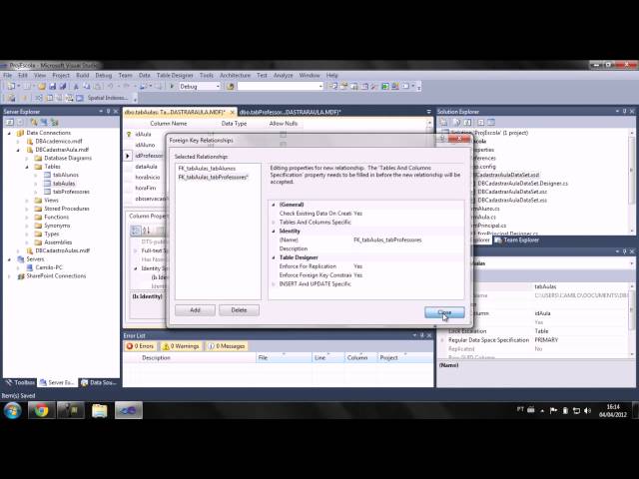Screen dimensions: 639x479
Task: Collapse the Tables folder node
Action: pyautogui.click(x=27, y=167)
